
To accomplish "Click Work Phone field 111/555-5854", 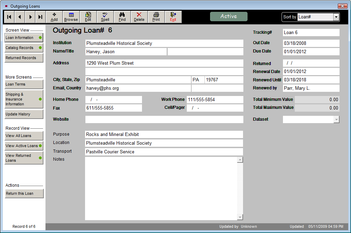I will [215, 99].
